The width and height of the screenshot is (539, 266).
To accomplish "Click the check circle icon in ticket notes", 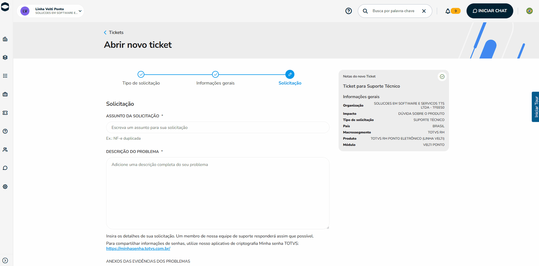I will (442, 77).
